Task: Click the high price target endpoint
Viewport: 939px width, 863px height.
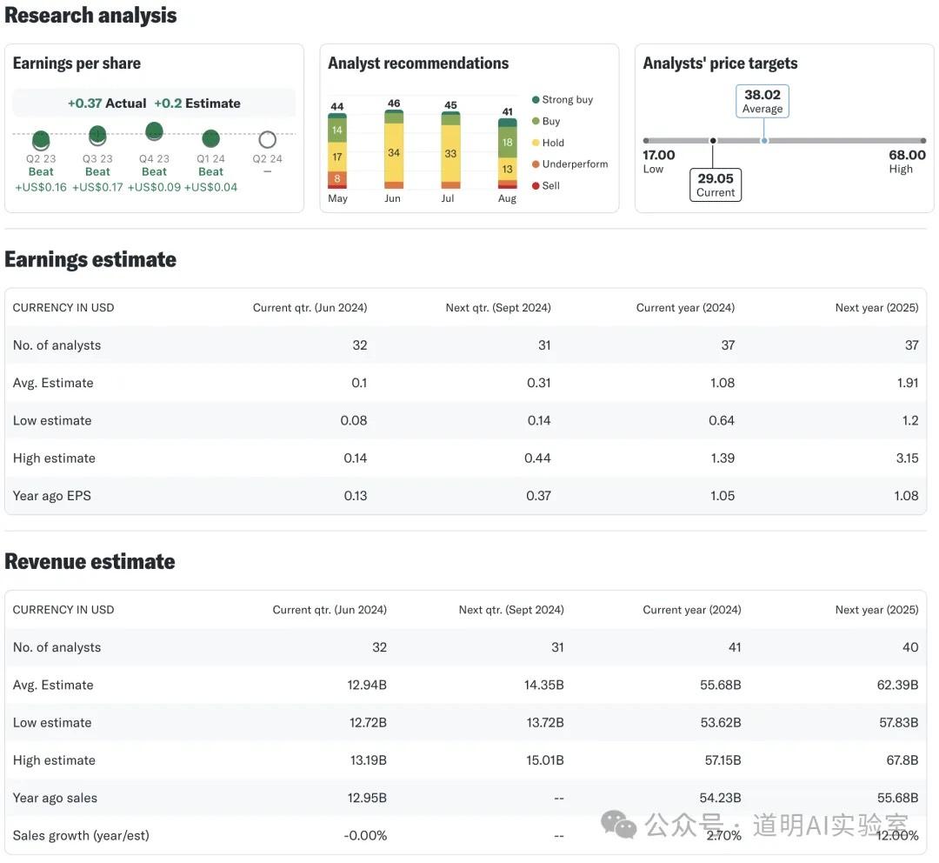Action: click(x=922, y=141)
